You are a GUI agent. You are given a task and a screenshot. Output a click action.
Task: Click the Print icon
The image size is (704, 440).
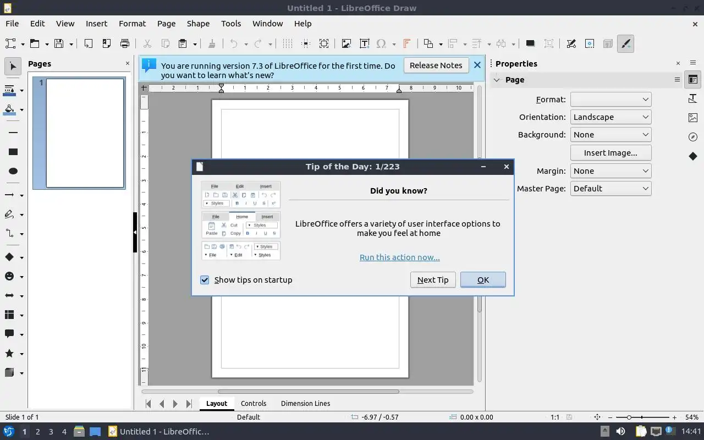[125, 43]
